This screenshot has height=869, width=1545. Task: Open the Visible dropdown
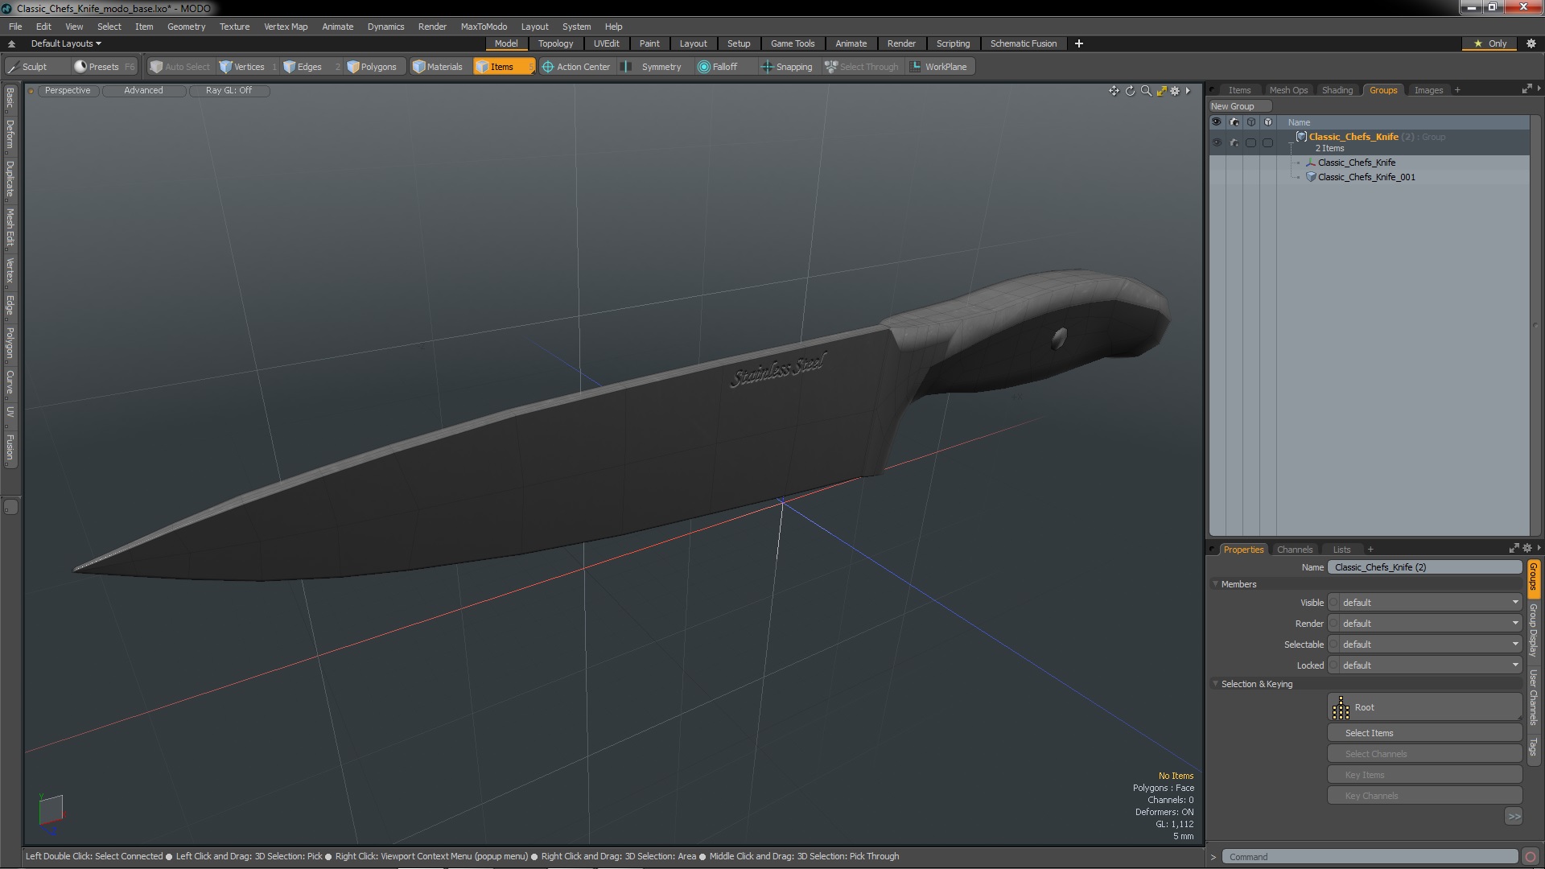click(1424, 603)
